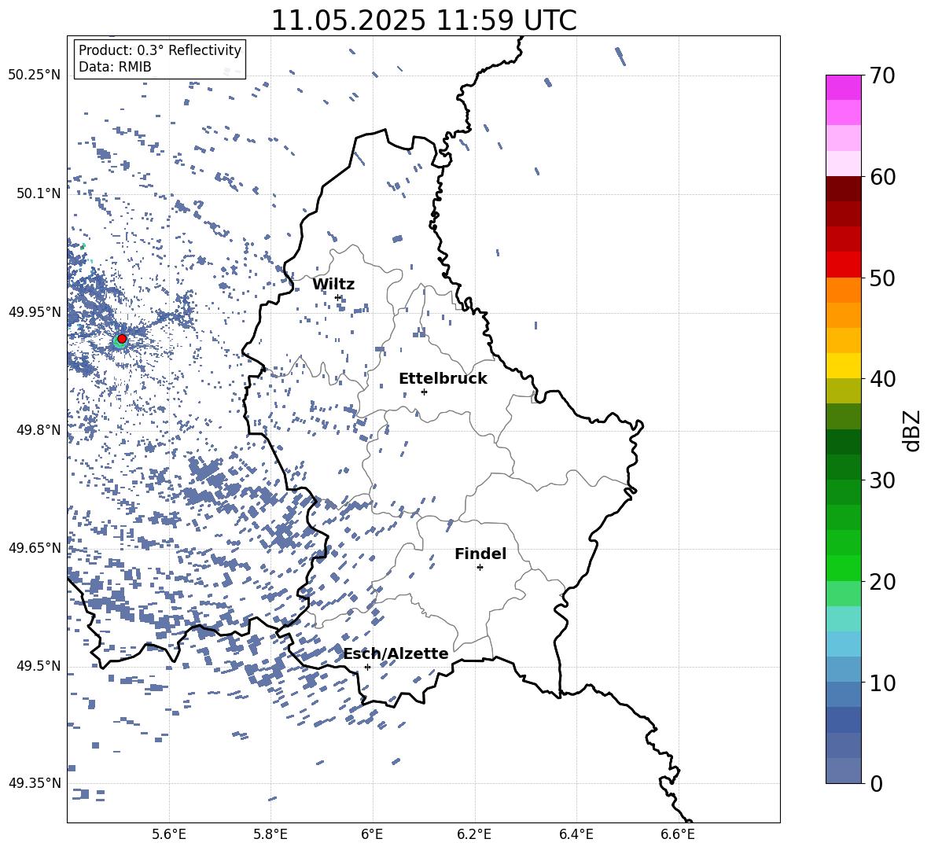931x850 pixels.
Task: Click the 49.35°N latitude label
Action: 34,783
